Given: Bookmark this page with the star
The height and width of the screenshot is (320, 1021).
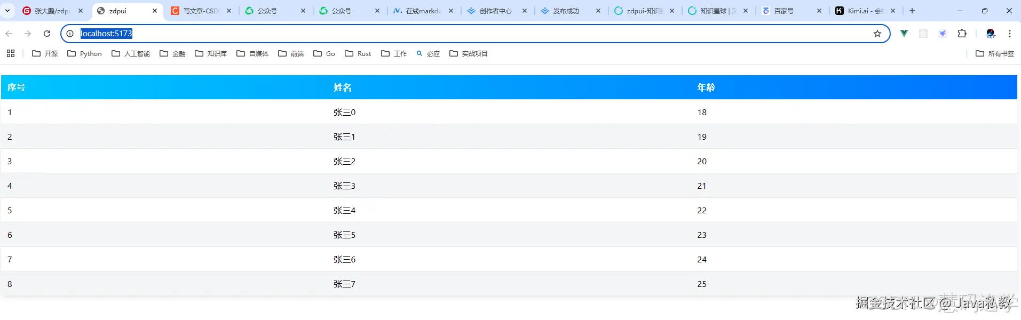Looking at the screenshot, I should [x=877, y=34].
